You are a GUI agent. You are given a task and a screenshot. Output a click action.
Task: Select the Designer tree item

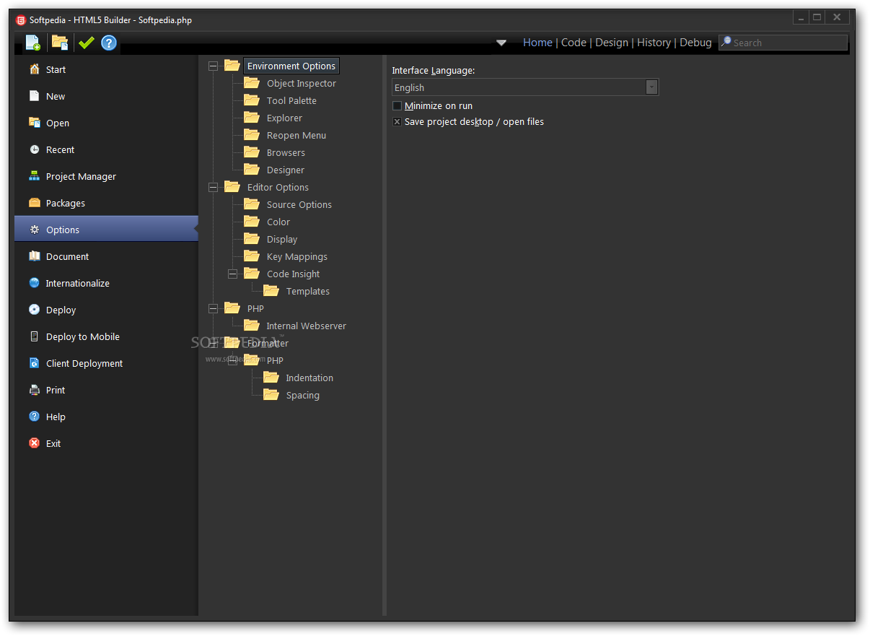pos(286,170)
